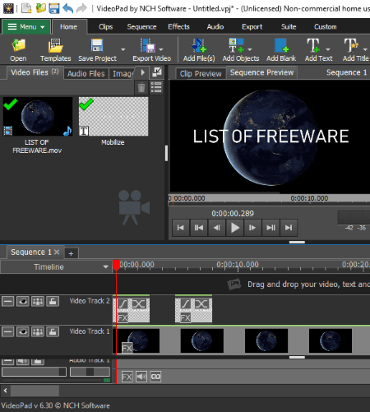Open the Templates folder icon
Image resolution: width=370 pixels, height=412 pixels.
pos(56,45)
